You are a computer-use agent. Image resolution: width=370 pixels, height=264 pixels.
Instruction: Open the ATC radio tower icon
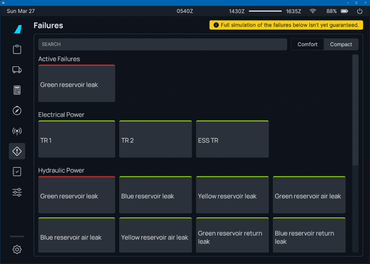click(17, 131)
